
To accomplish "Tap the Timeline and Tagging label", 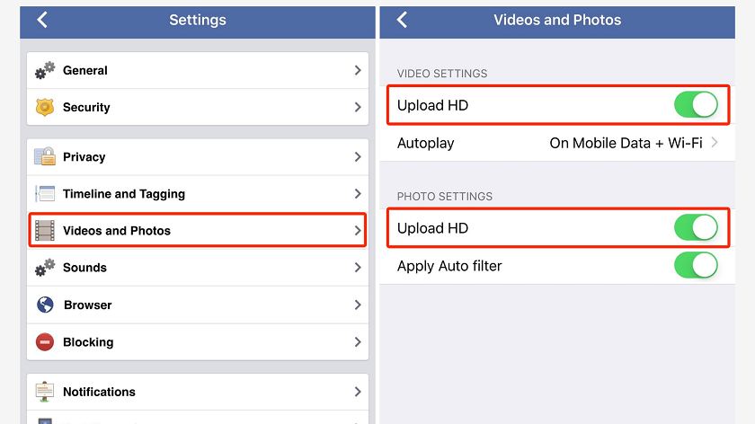I will 124,194.
